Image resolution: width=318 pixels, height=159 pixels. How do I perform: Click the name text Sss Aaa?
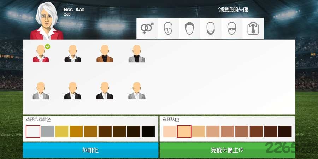(74, 10)
